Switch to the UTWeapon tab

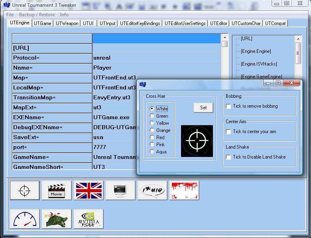pos(67,23)
